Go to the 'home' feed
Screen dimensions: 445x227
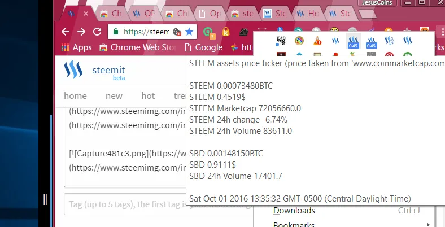[x=75, y=96]
